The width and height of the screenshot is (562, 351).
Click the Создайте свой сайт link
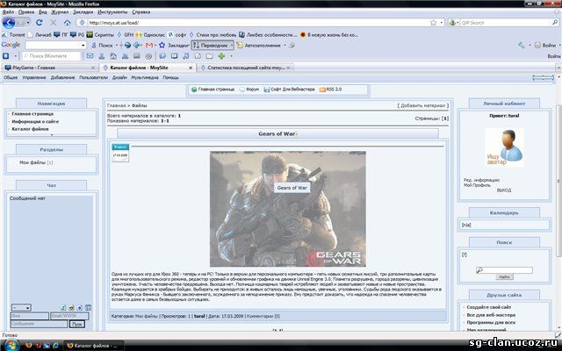pos(489,307)
